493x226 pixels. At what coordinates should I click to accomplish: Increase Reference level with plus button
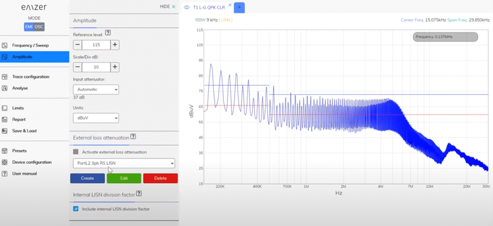point(115,45)
